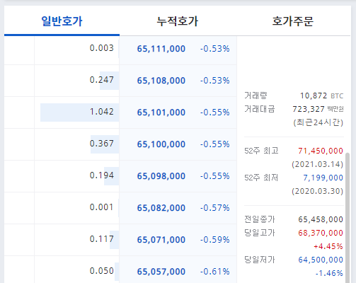Open the 누적호가 tab
The width and height of the screenshot is (356, 283).
coord(178,21)
